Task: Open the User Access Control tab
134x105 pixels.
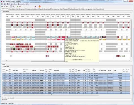Action: 98,9
